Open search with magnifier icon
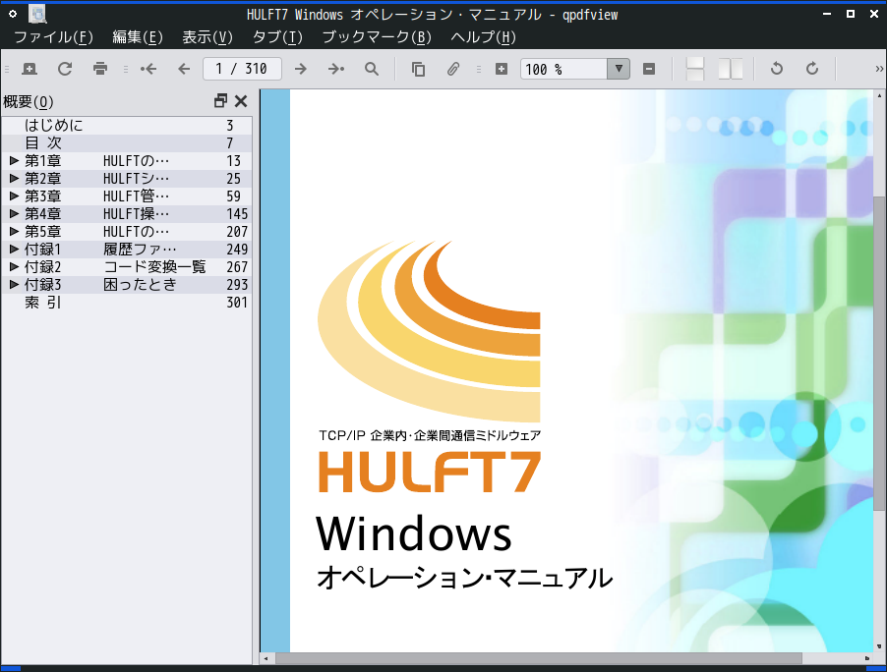The height and width of the screenshot is (672, 887). [372, 69]
